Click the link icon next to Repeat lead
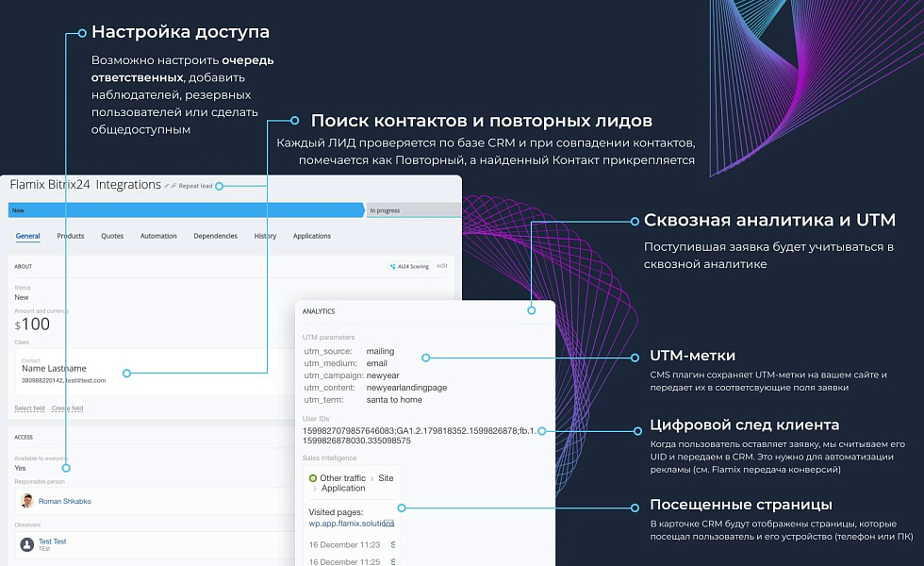 tap(174, 186)
